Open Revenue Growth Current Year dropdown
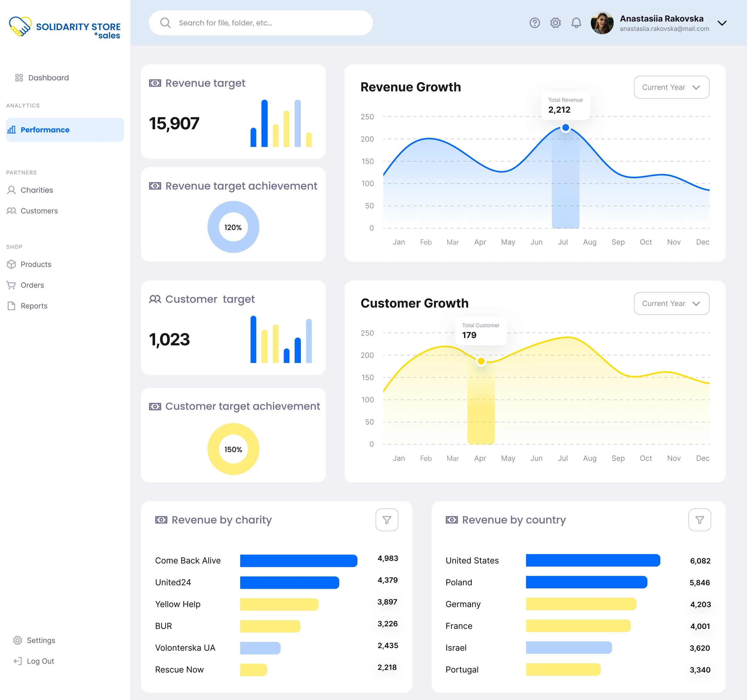 click(x=671, y=87)
